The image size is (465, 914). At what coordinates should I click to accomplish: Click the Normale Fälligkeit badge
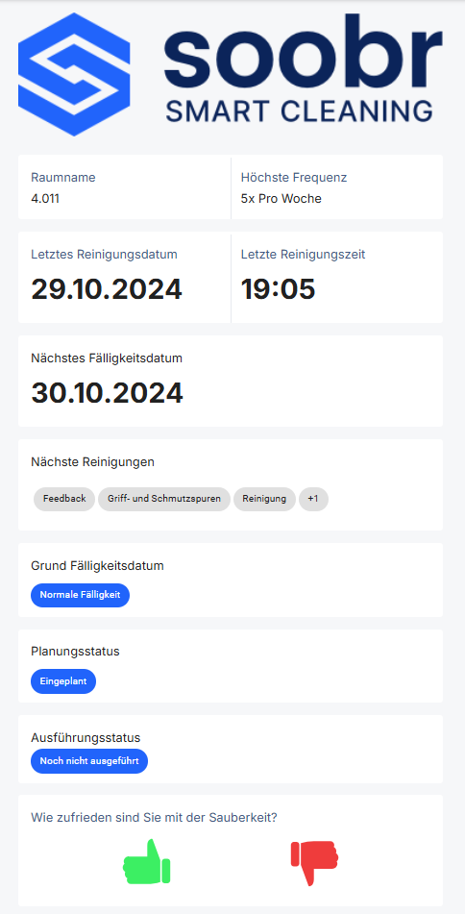(80, 595)
